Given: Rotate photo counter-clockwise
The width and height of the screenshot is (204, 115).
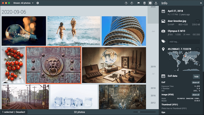Looking at the screenshot, I should pos(126,3).
